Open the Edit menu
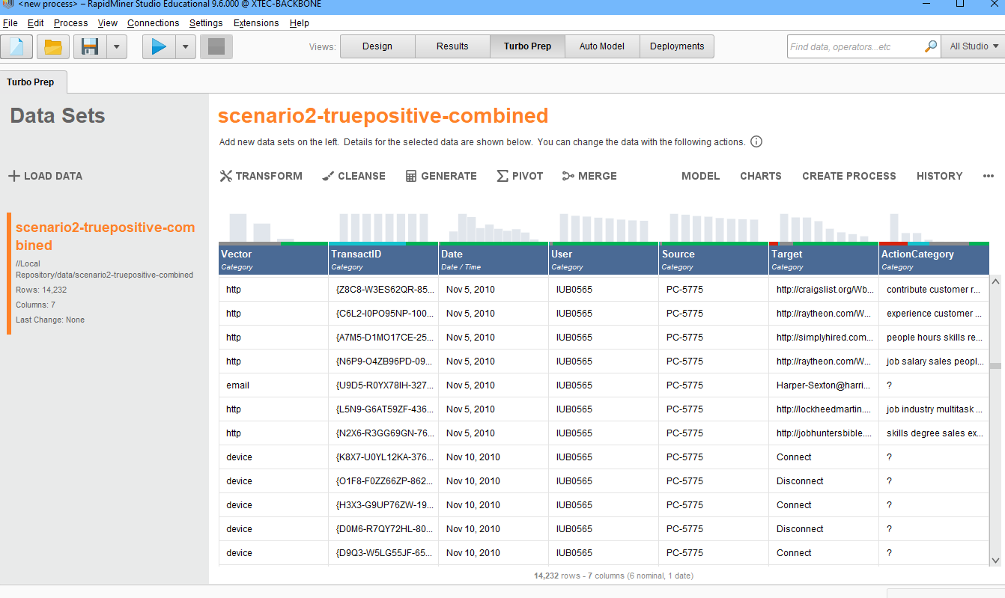 click(35, 23)
